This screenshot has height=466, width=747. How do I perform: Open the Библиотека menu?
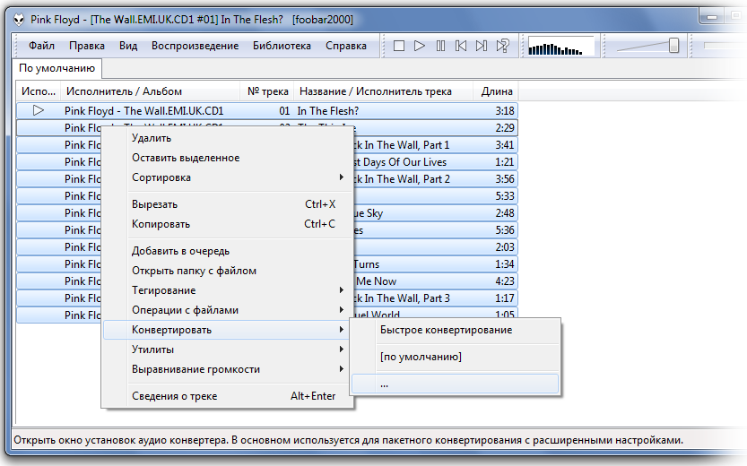point(282,46)
